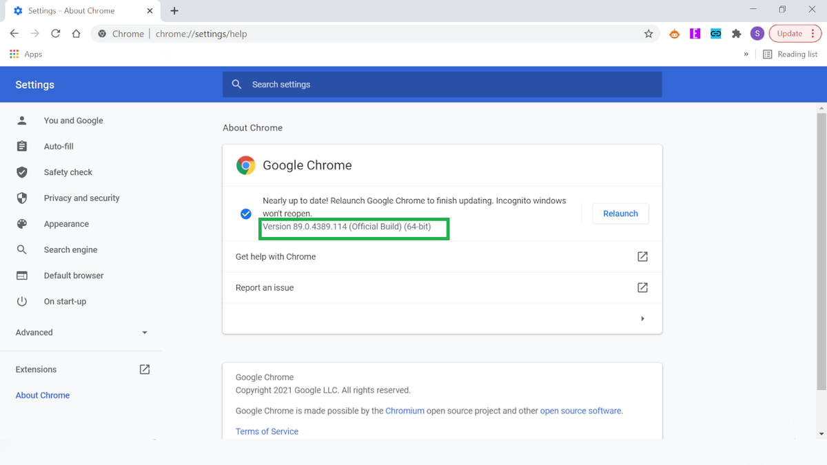The height and width of the screenshot is (465, 827).
Task: Open the purple E extension
Action: tap(695, 33)
